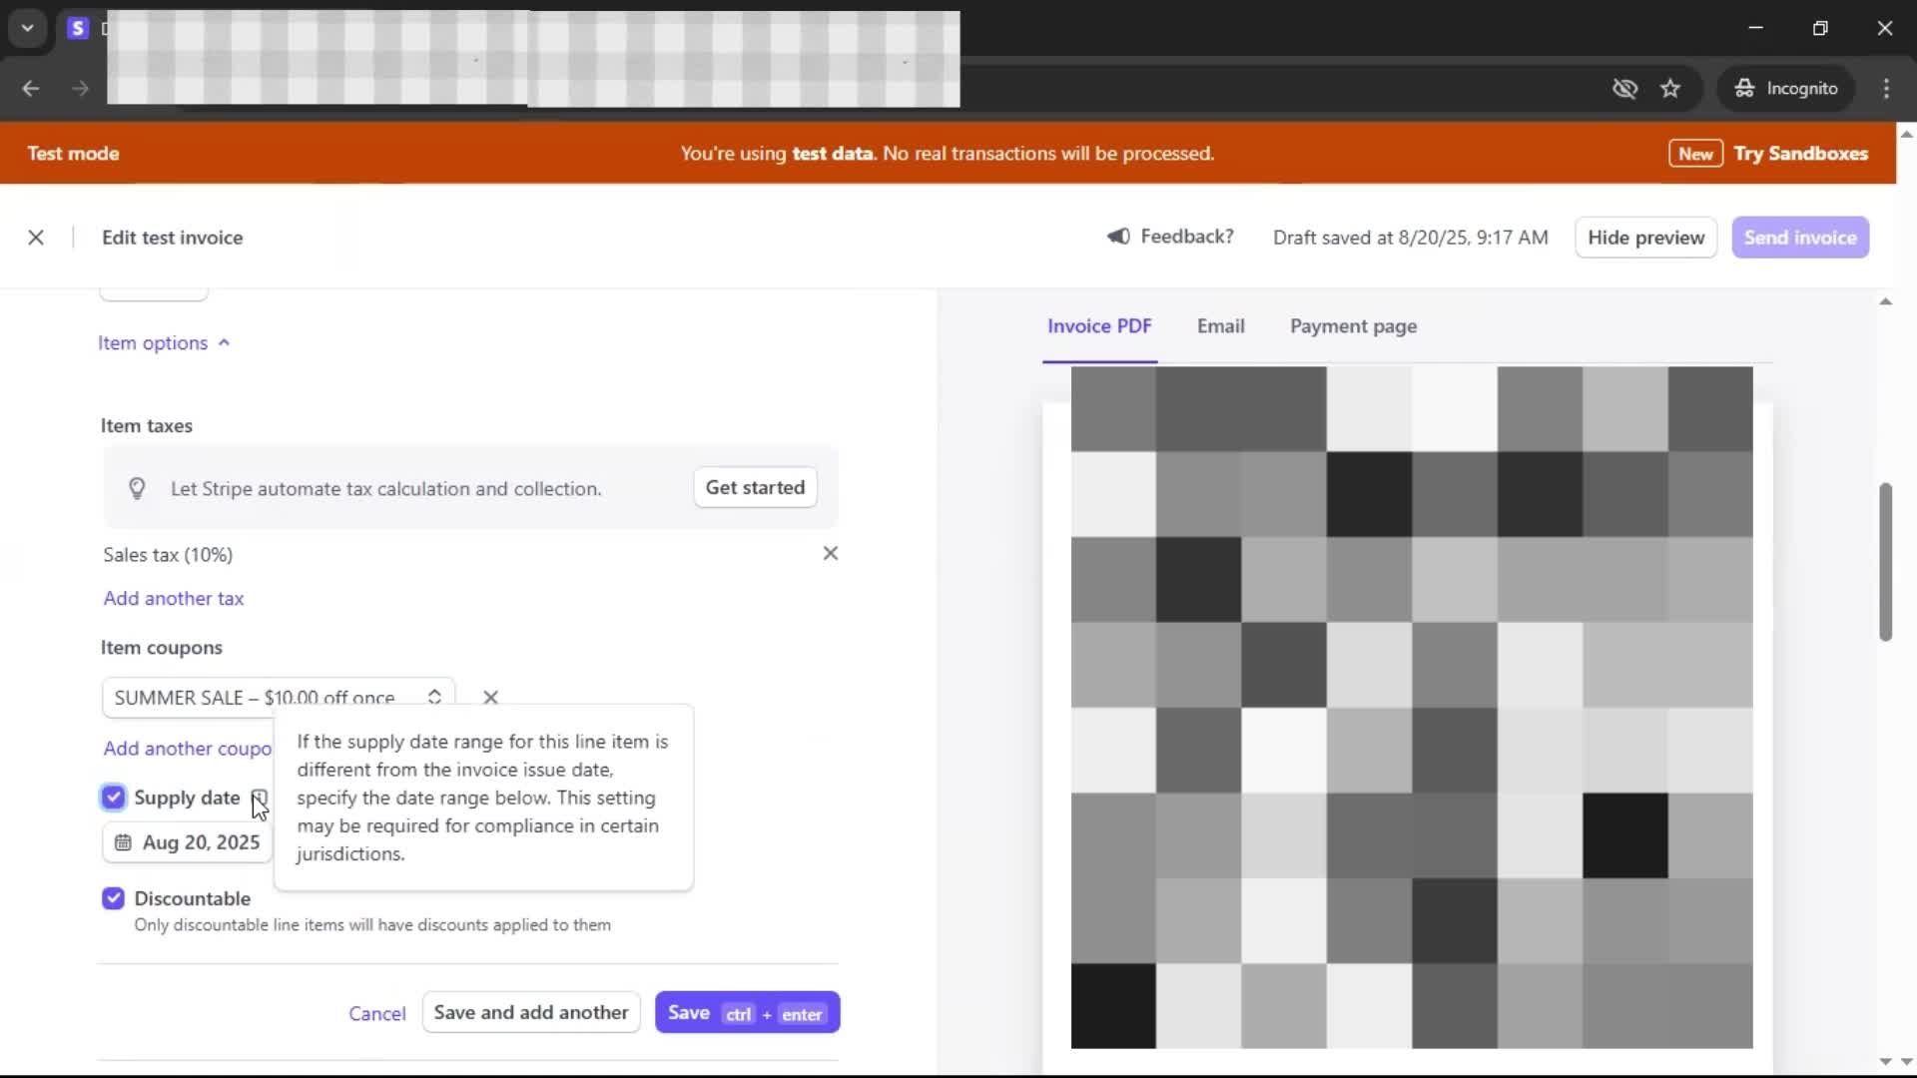Click the lightbulb tip icon

pyautogui.click(x=137, y=488)
